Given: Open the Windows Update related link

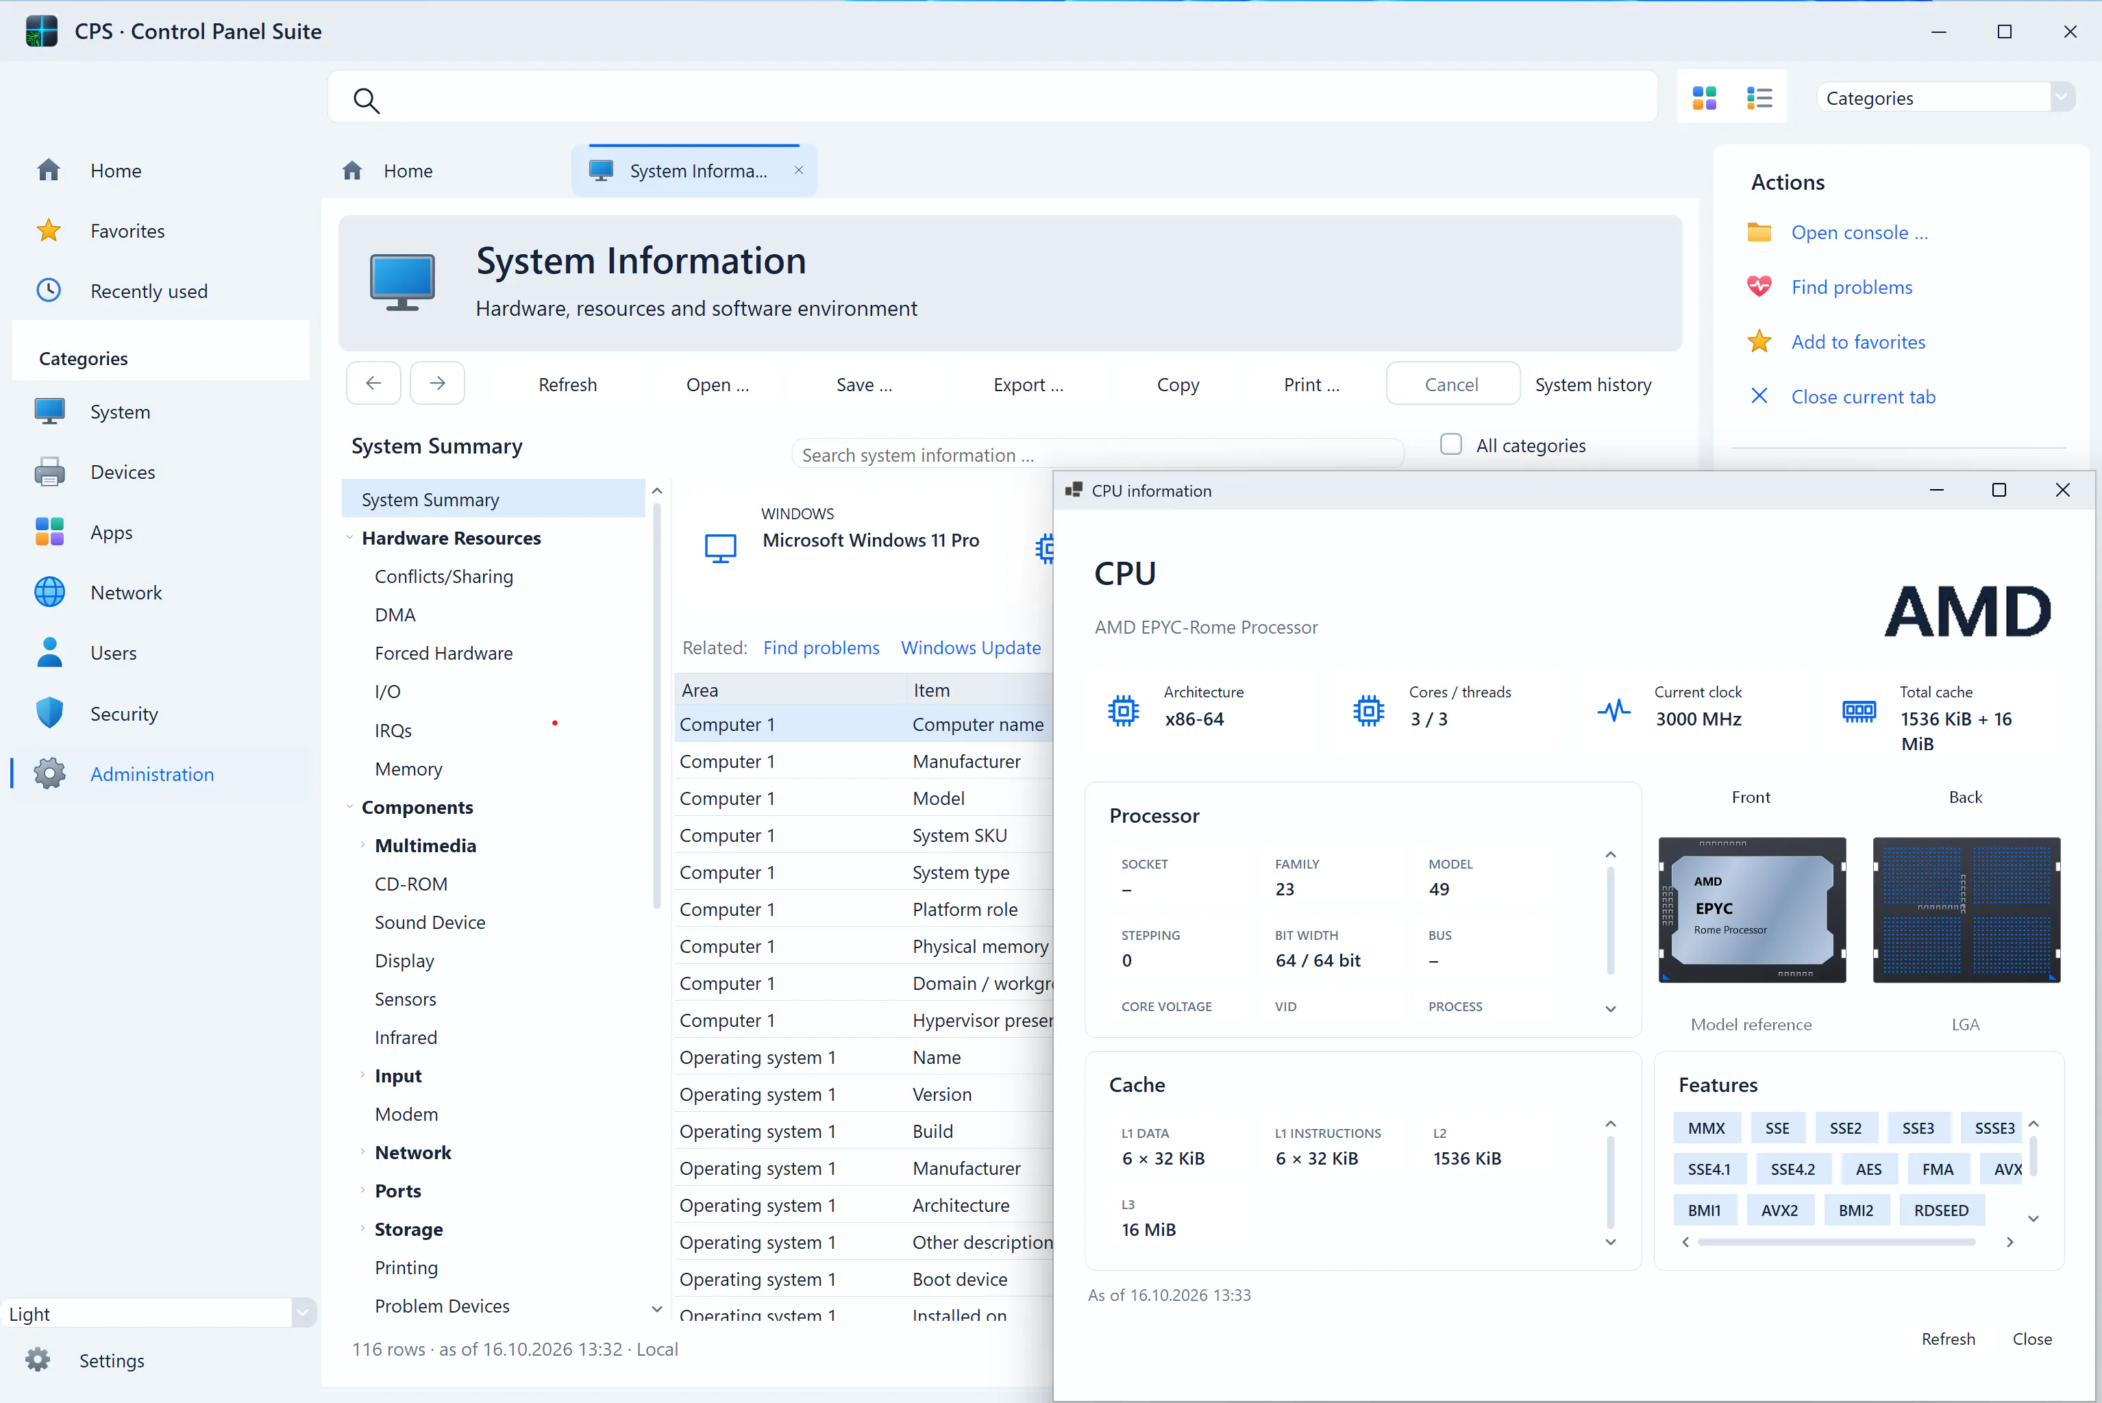Looking at the screenshot, I should point(970,647).
